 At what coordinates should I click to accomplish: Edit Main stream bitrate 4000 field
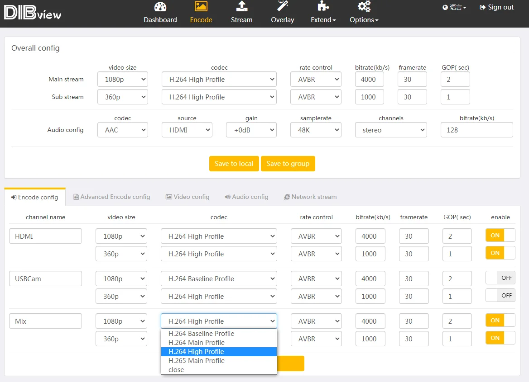[x=370, y=80]
